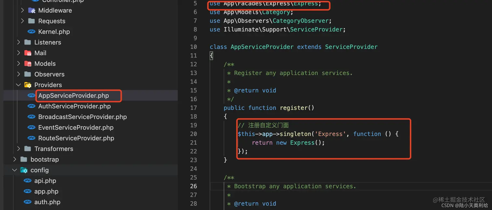This screenshot has height=210, width=492.
Task: Select the Mail folder label
Action: [x=40, y=53]
